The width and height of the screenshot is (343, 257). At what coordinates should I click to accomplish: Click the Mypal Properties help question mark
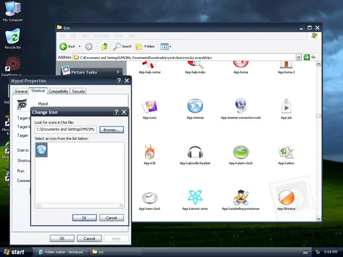tap(119, 81)
